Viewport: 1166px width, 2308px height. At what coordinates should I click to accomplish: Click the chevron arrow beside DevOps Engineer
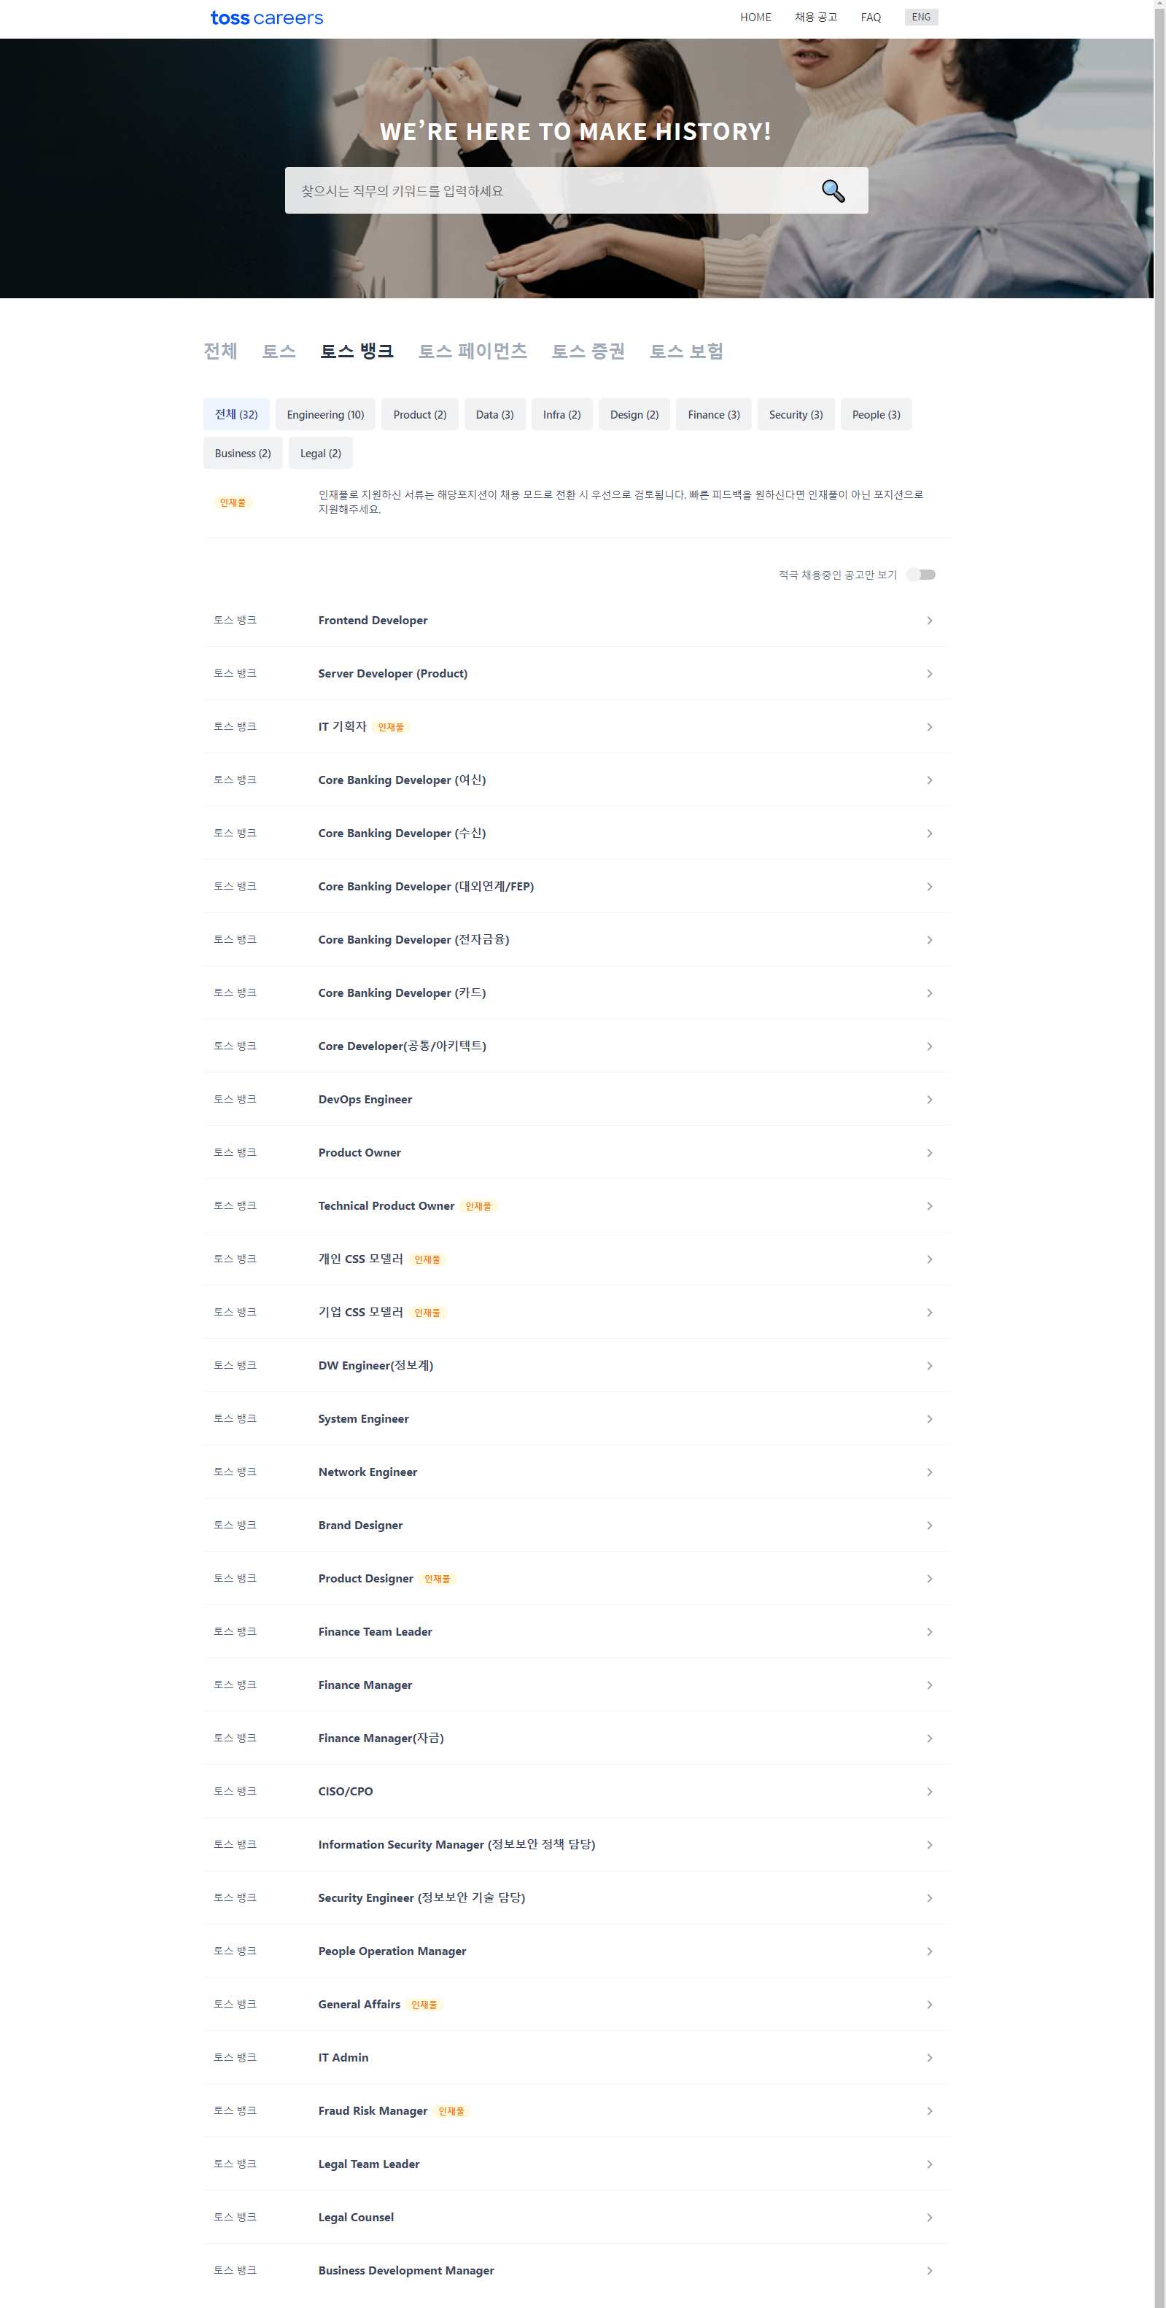click(x=928, y=1100)
